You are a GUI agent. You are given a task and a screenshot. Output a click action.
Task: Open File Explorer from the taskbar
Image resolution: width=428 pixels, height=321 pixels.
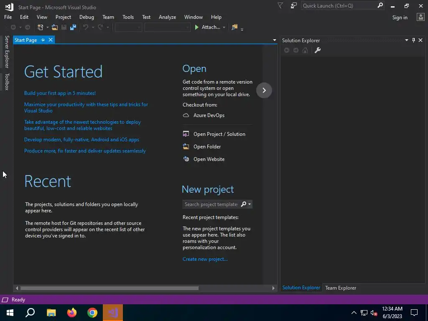coord(51,313)
